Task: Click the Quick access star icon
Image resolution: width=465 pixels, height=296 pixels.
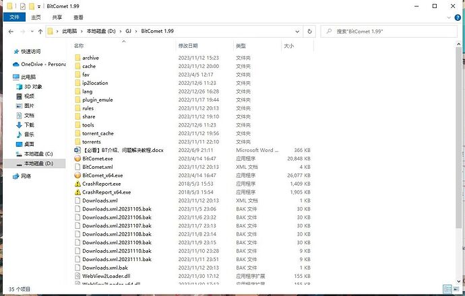Action: [x=16, y=52]
